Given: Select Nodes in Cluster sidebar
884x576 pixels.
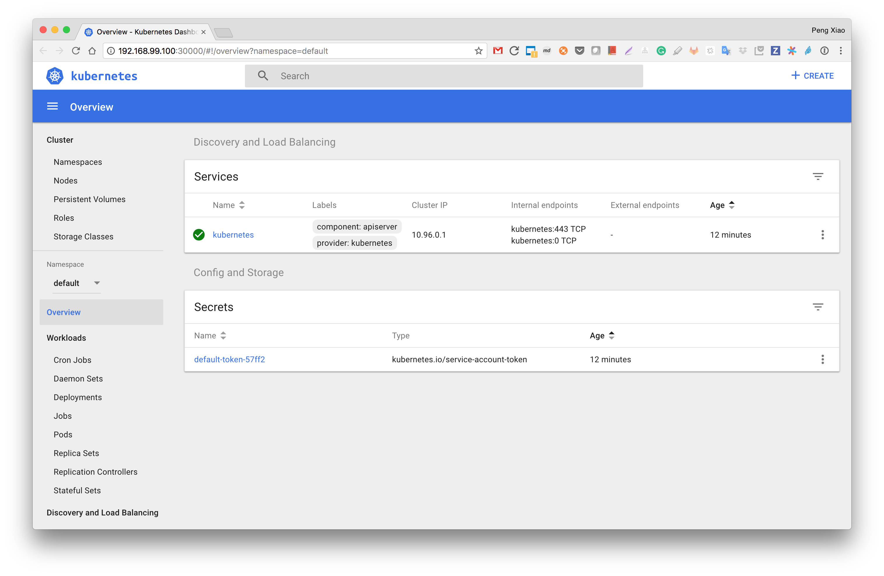Looking at the screenshot, I should point(65,181).
